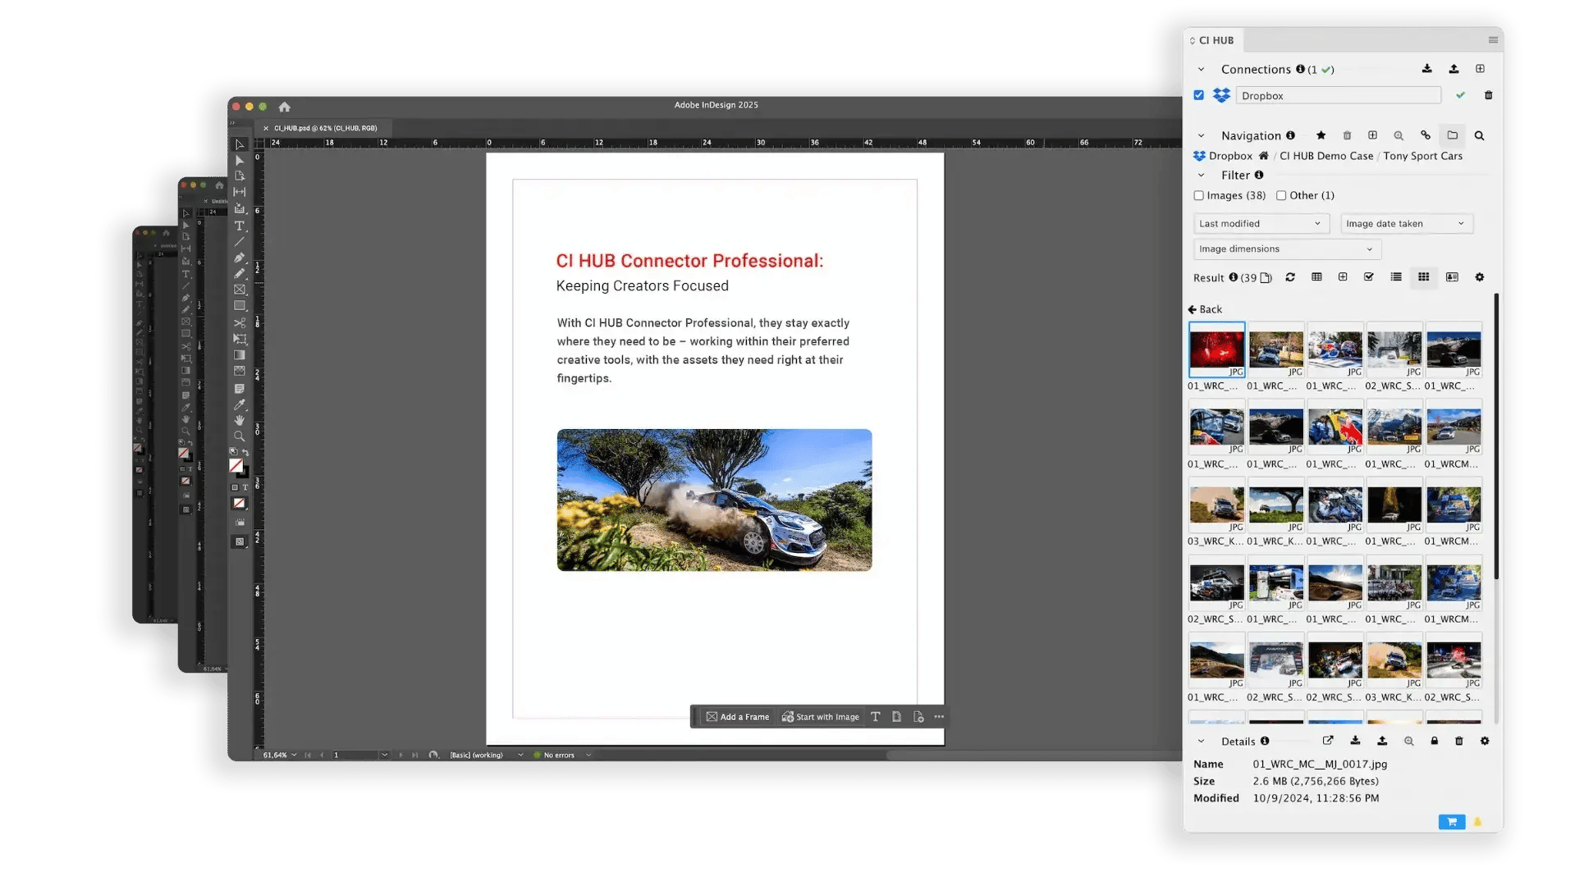Open Tony Sport Cars breadcrumb
Screen dimensions: 1575x886
click(x=1422, y=156)
